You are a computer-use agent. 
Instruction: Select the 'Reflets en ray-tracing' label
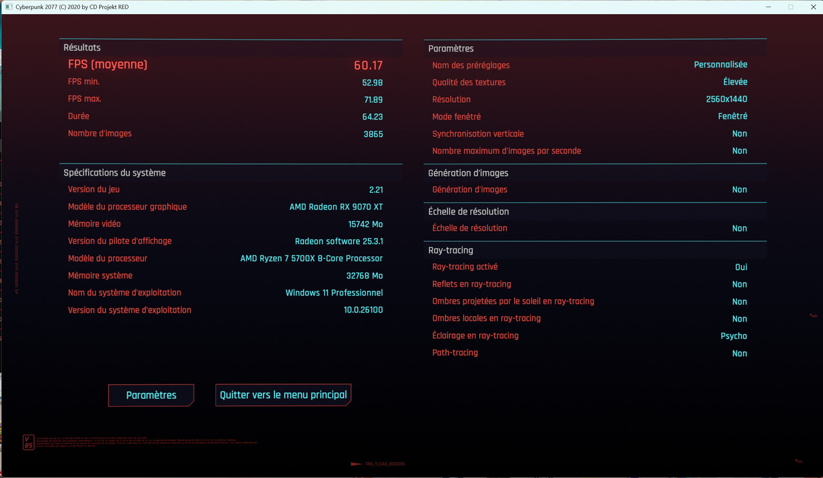coord(471,284)
